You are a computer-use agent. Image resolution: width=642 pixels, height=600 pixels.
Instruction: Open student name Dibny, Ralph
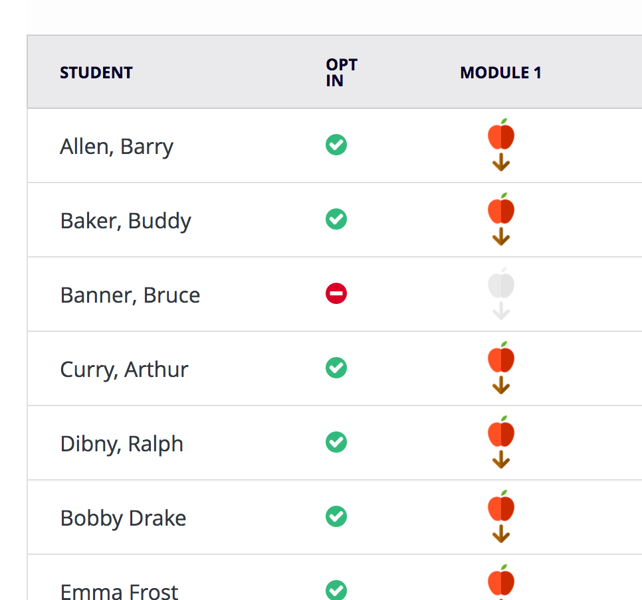click(122, 443)
